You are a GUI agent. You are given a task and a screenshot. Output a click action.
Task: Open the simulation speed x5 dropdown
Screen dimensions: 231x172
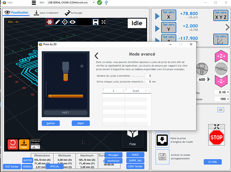[x=35, y=147]
